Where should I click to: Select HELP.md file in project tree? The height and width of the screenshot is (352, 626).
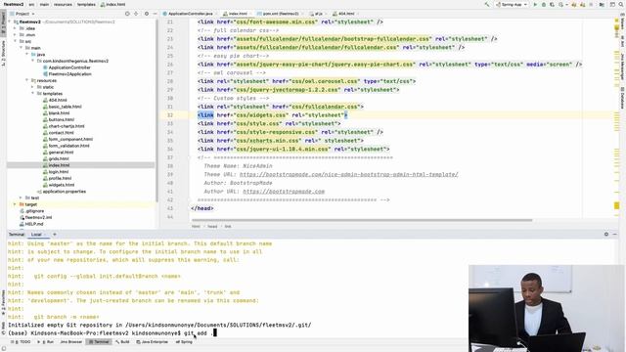coord(31,224)
